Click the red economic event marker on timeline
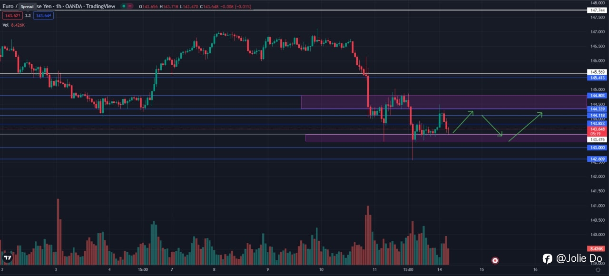This screenshot has height=276, width=609. pos(495,260)
